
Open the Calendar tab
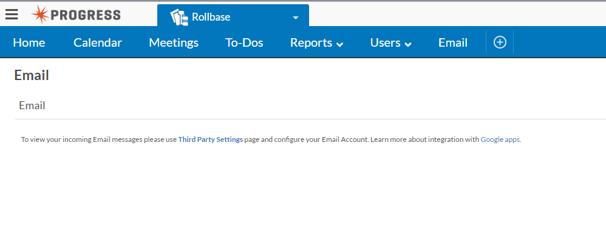pyautogui.click(x=98, y=42)
